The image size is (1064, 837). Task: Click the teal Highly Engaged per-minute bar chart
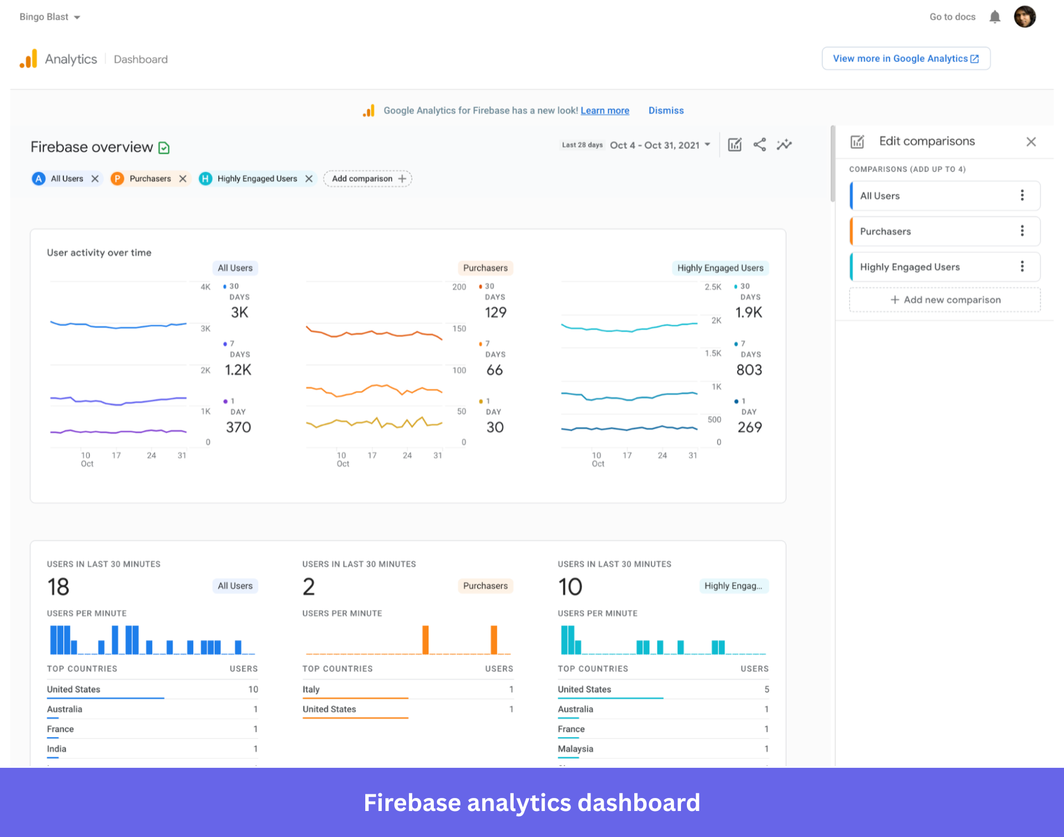[x=663, y=640]
